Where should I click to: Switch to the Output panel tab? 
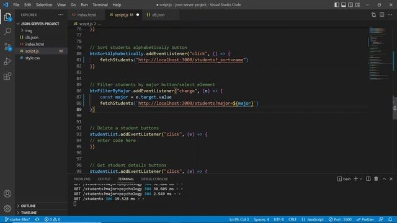104,179
